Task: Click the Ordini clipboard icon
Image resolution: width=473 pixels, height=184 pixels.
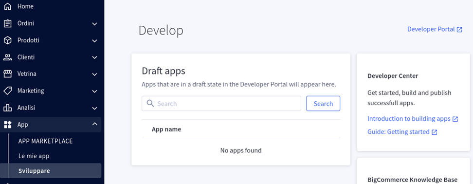Action: (7, 23)
